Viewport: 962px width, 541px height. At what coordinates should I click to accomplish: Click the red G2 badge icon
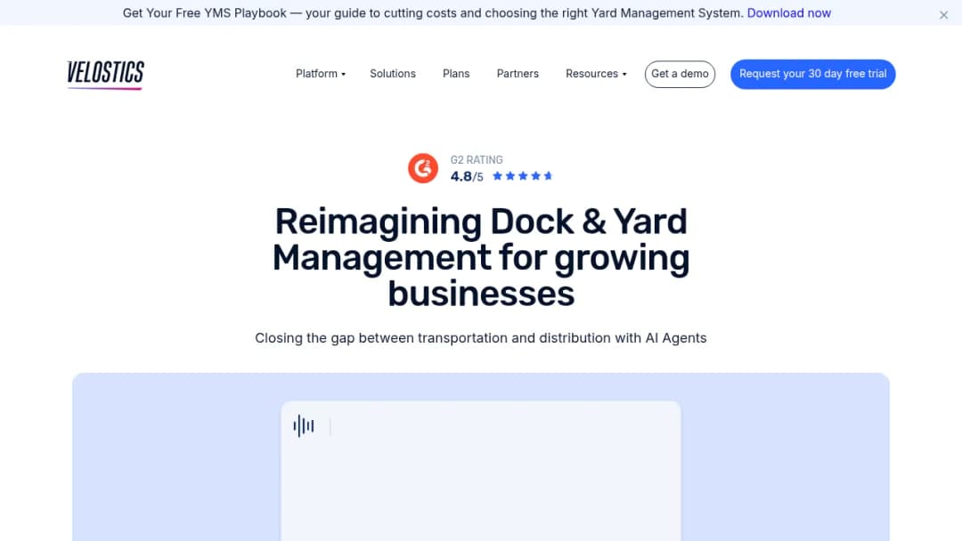click(423, 168)
